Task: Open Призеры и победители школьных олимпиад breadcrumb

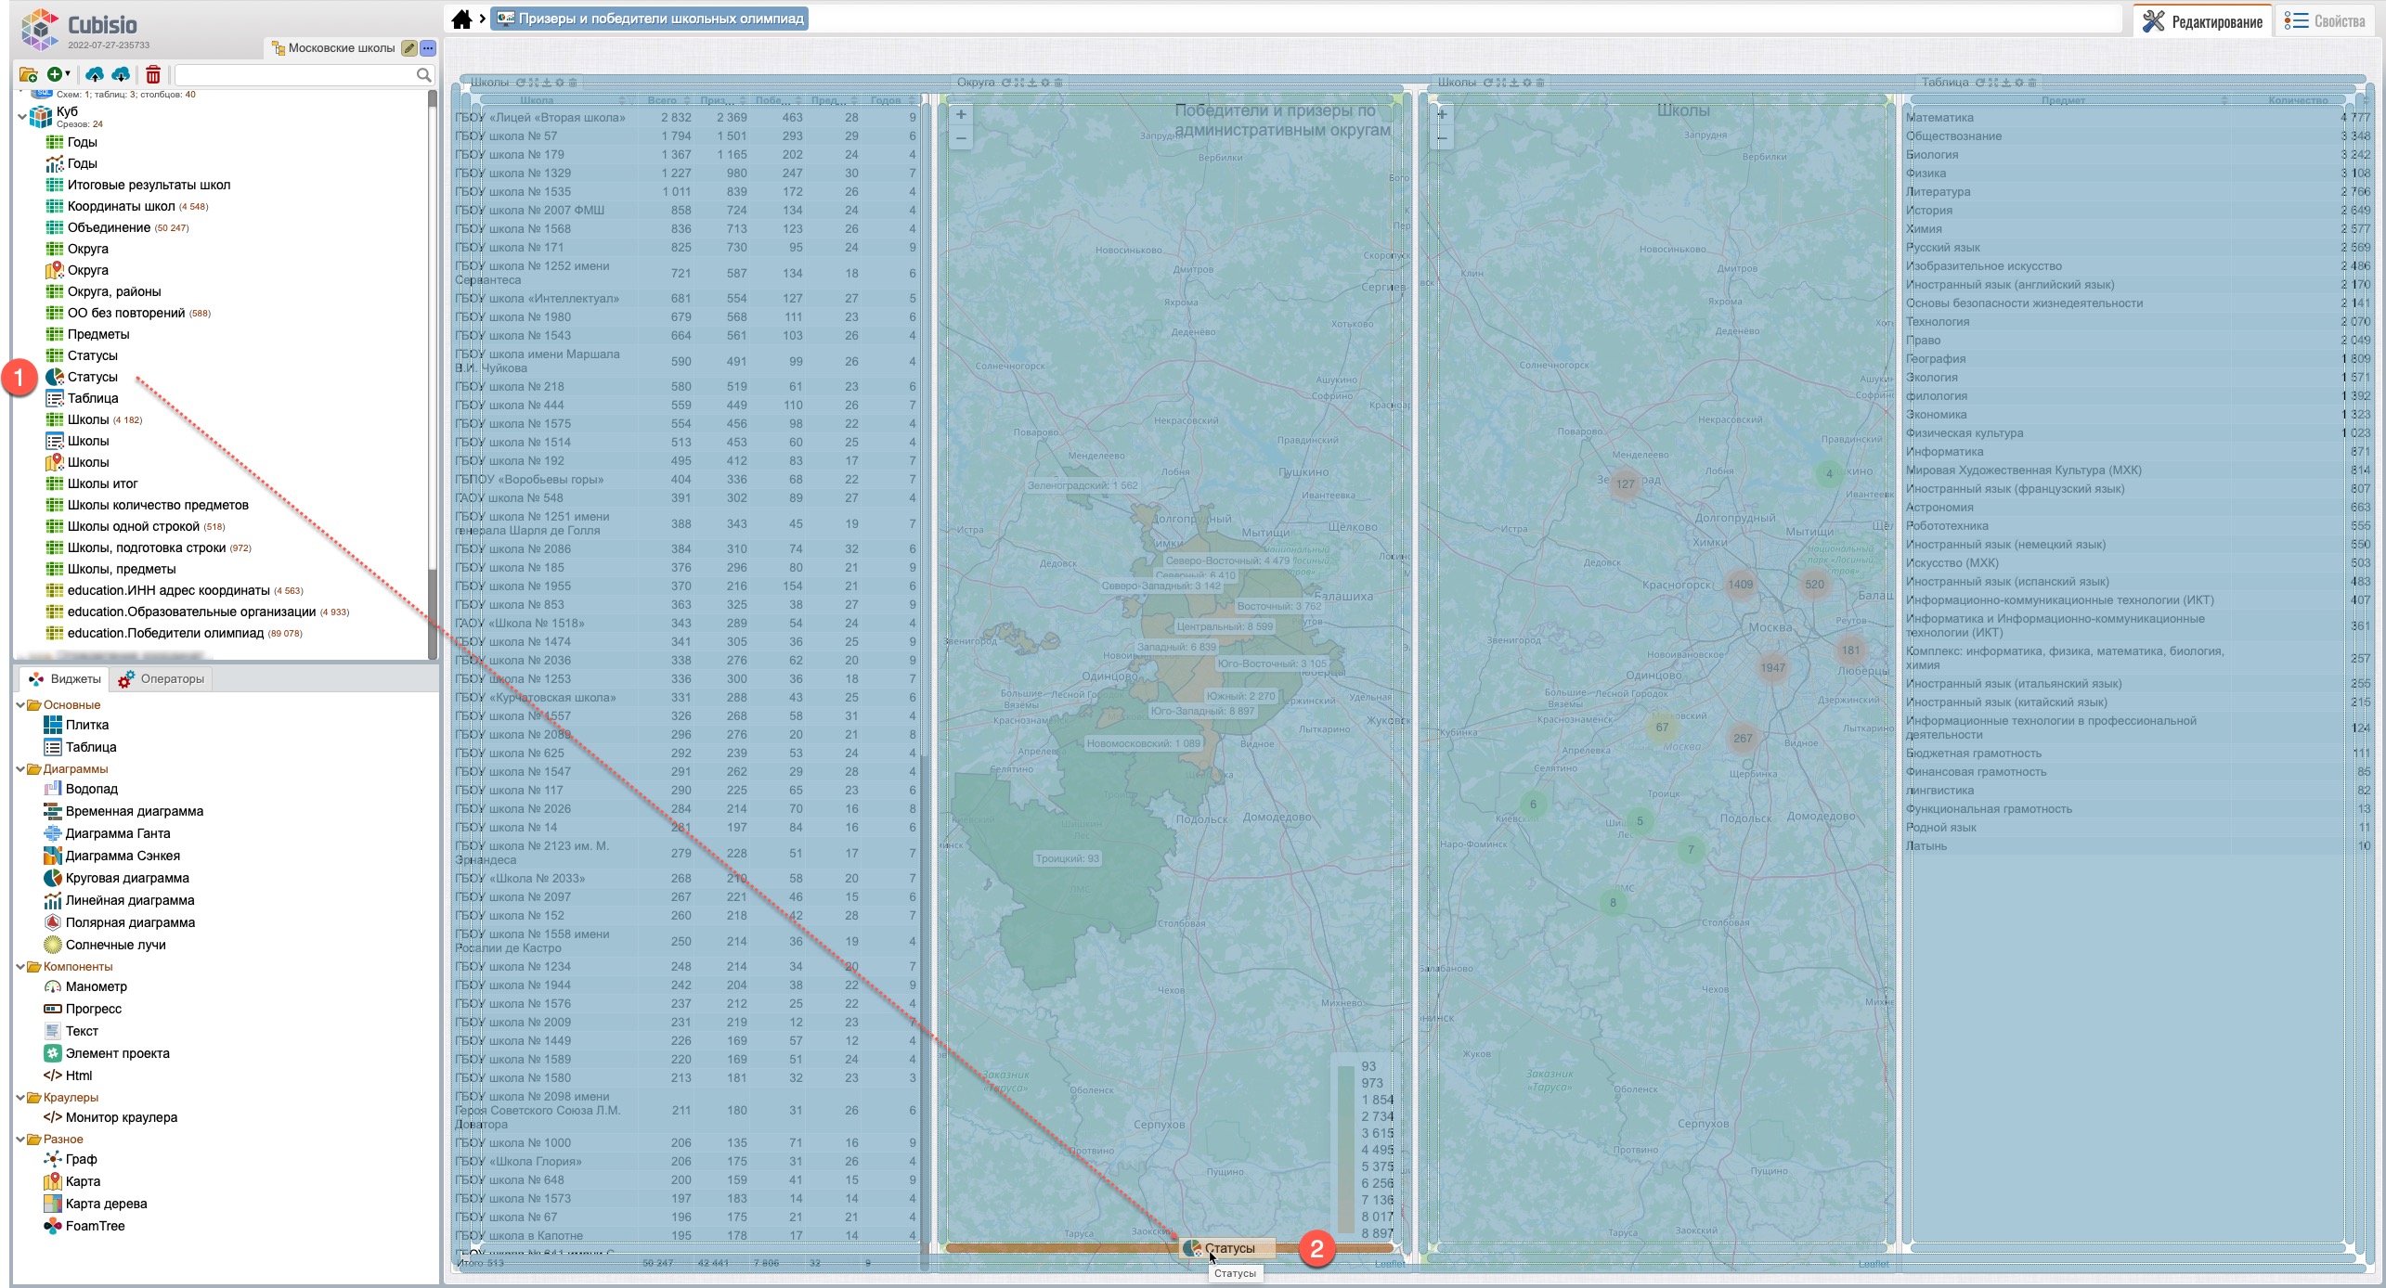Action: pyautogui.click(x=650, y=19)
